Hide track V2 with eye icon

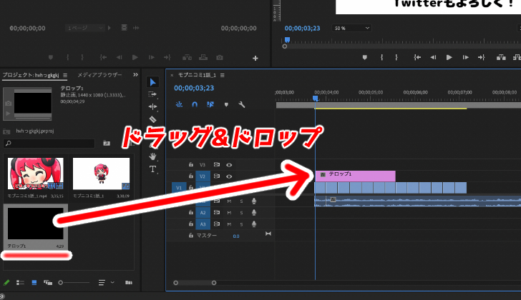pyautogui.click(x=229, y=176)
